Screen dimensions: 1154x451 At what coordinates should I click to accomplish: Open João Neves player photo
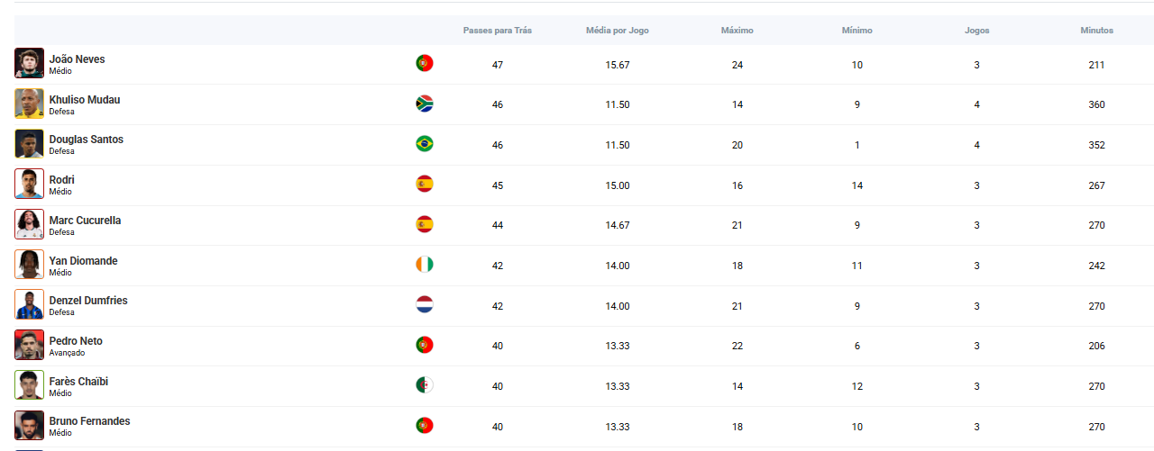tap(29, 63)
